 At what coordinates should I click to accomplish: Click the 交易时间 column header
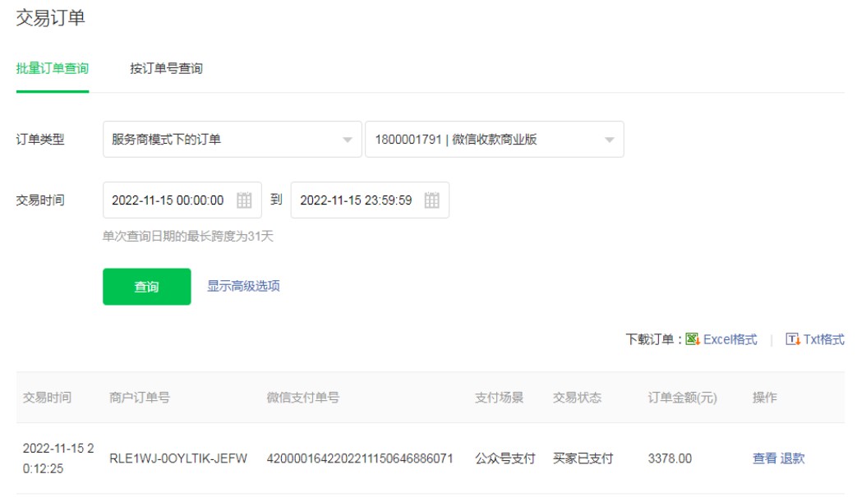click(47, 398)
